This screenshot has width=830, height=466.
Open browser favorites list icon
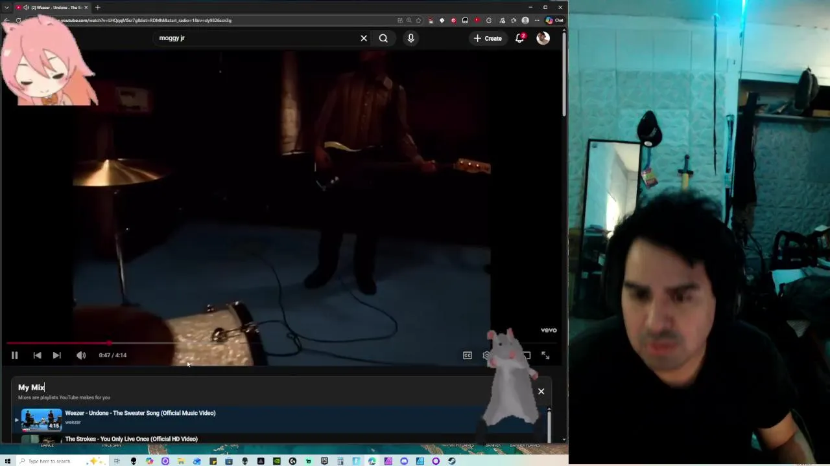(514, 20)
